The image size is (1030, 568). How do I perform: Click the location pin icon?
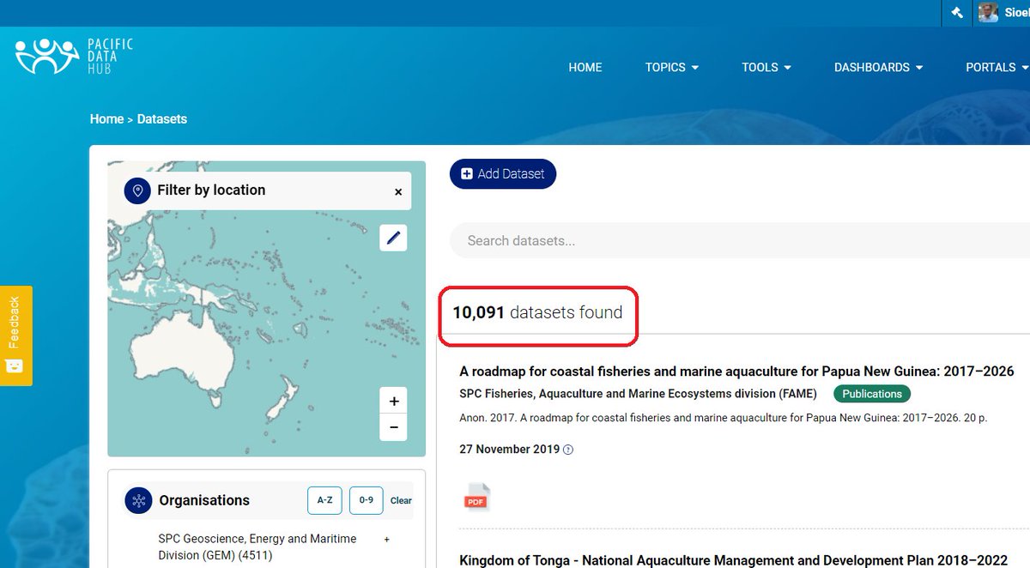(x=137, y=190)
